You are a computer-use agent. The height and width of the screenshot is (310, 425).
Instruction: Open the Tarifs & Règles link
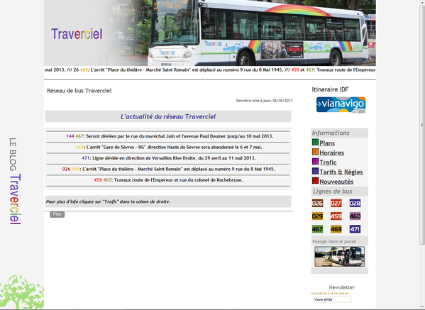tap(341, 172)
